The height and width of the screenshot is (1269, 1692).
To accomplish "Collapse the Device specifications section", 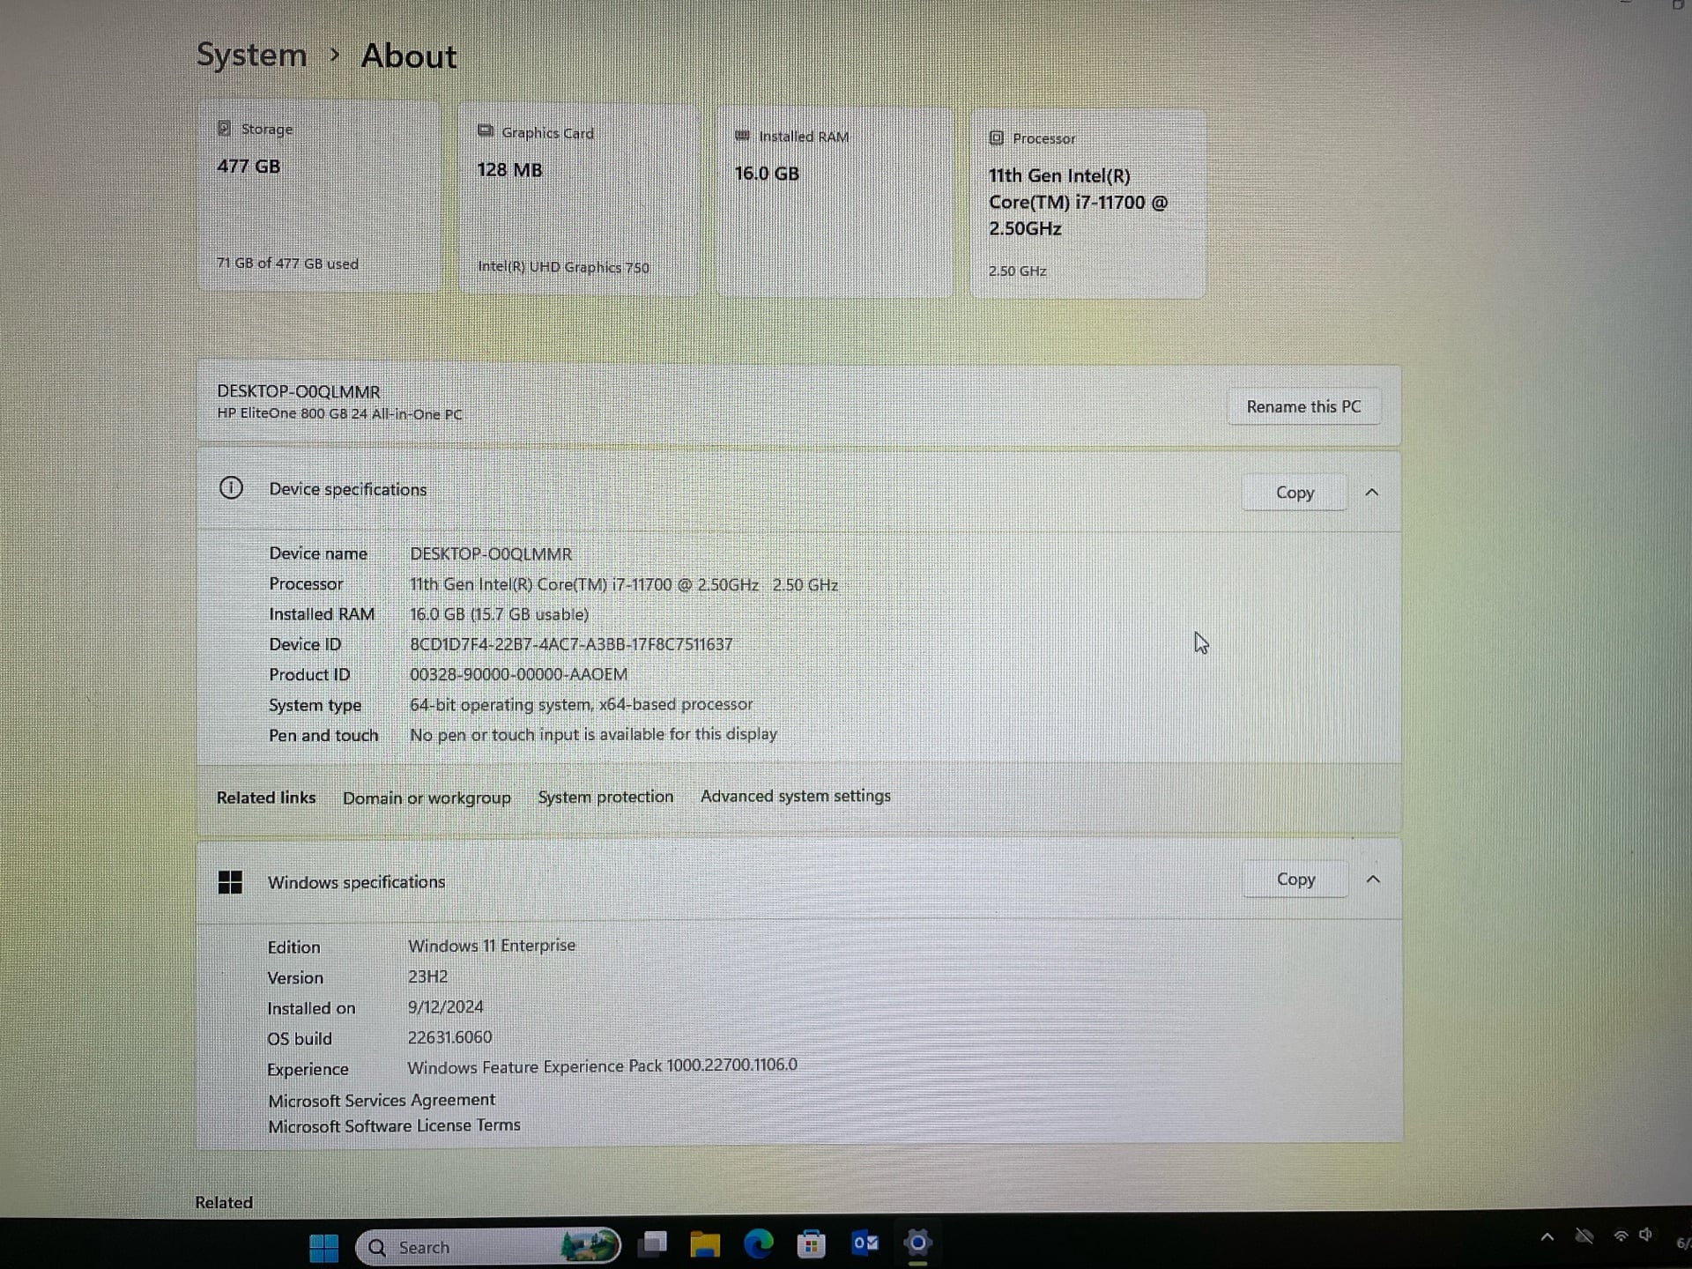I will coord(1371,493).
